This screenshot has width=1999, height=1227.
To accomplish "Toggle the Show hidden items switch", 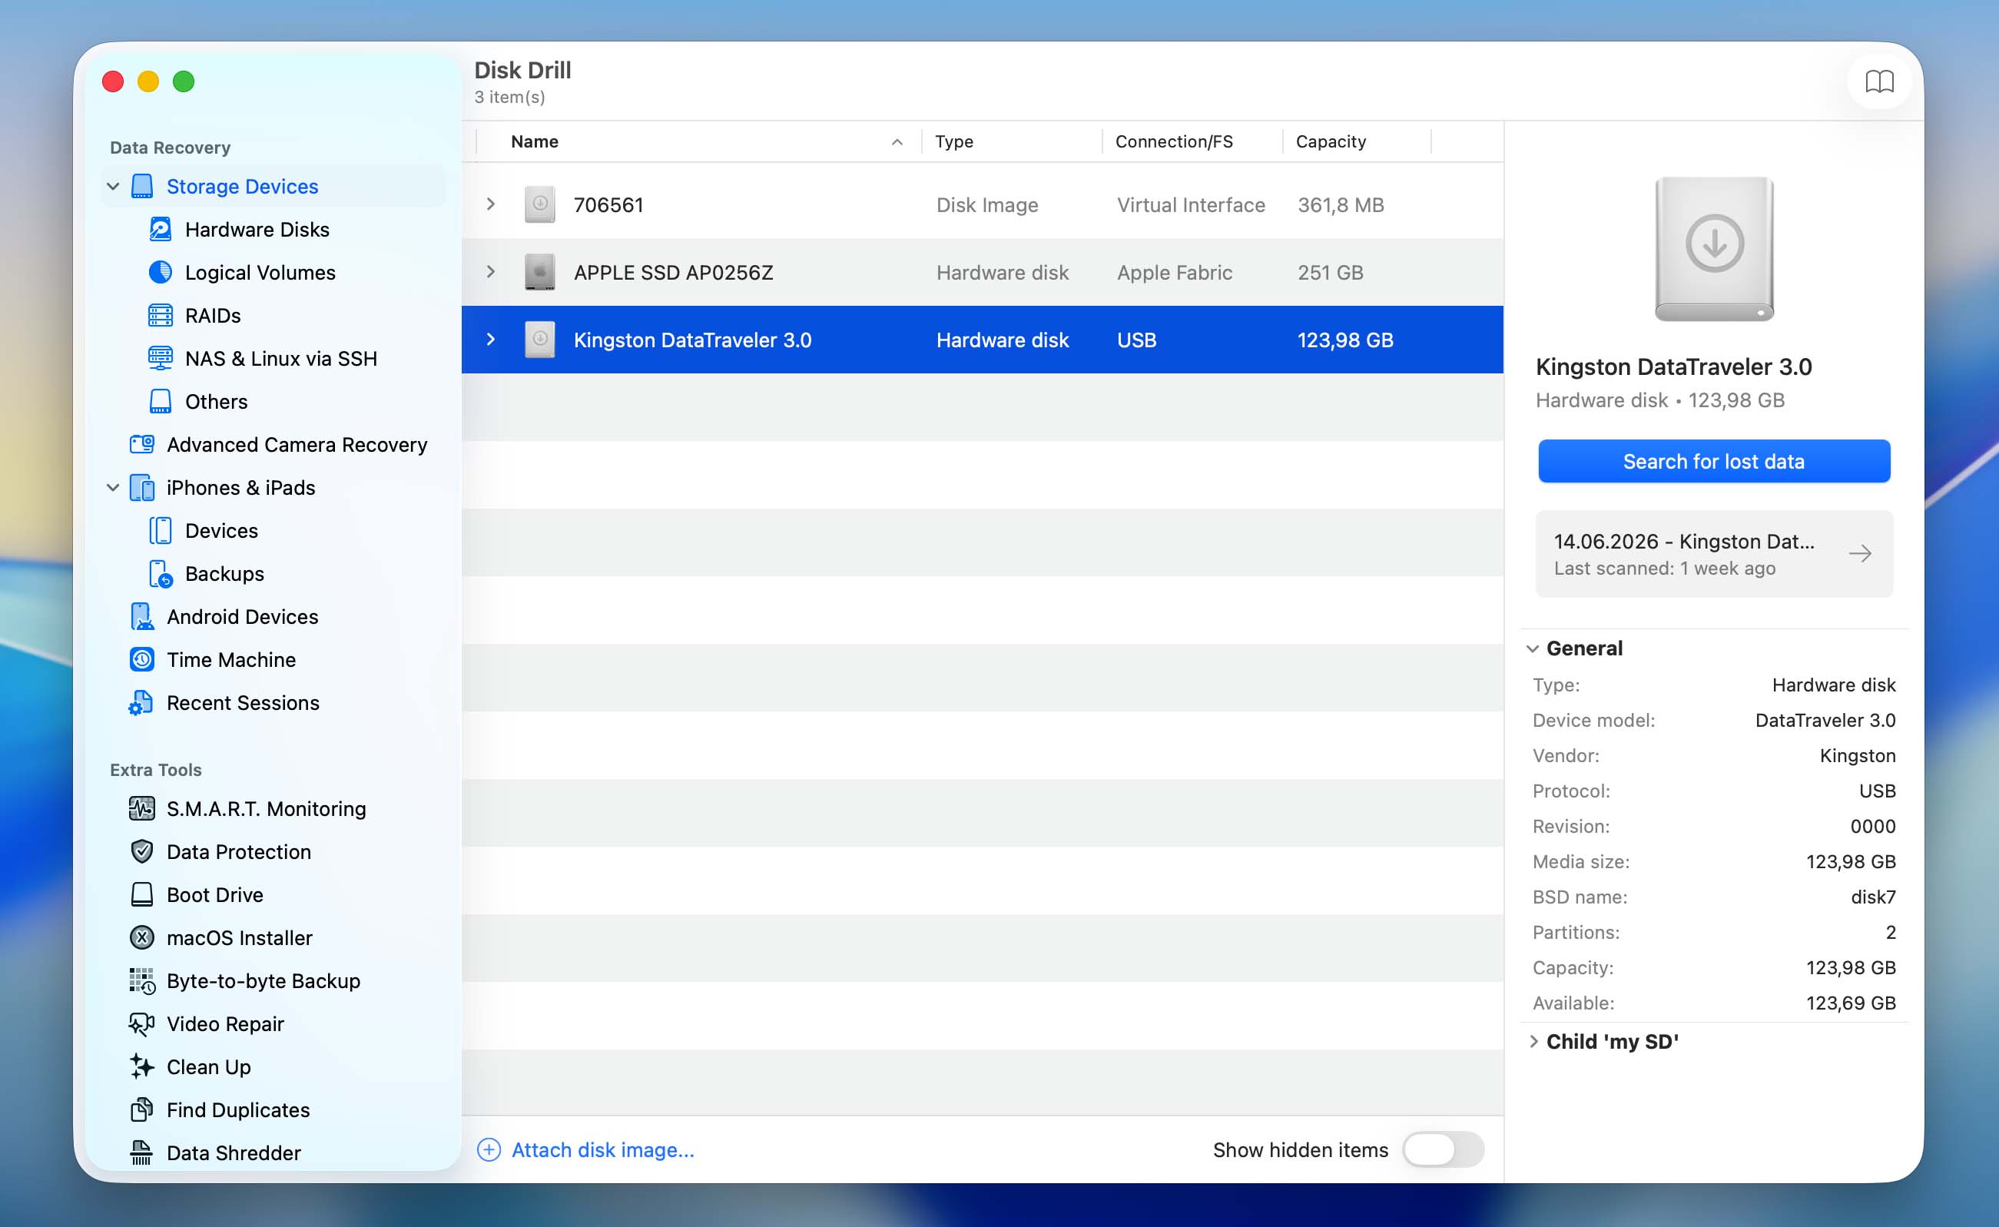I will point(1444,1150).
